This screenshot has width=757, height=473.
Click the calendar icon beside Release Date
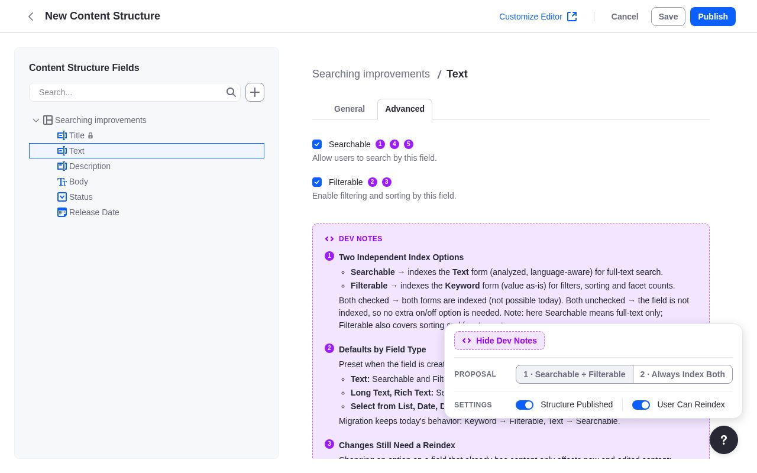(x=62, y=212)
